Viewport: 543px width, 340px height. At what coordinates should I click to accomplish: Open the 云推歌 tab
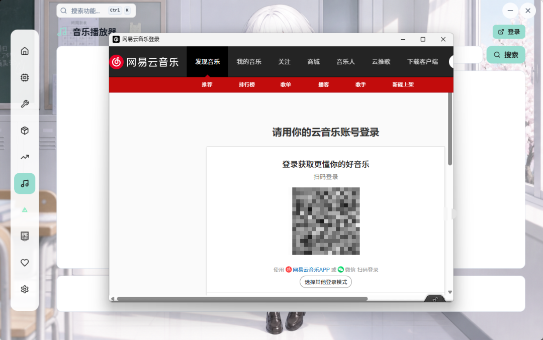pyautogui.click(x=381, y=62)
